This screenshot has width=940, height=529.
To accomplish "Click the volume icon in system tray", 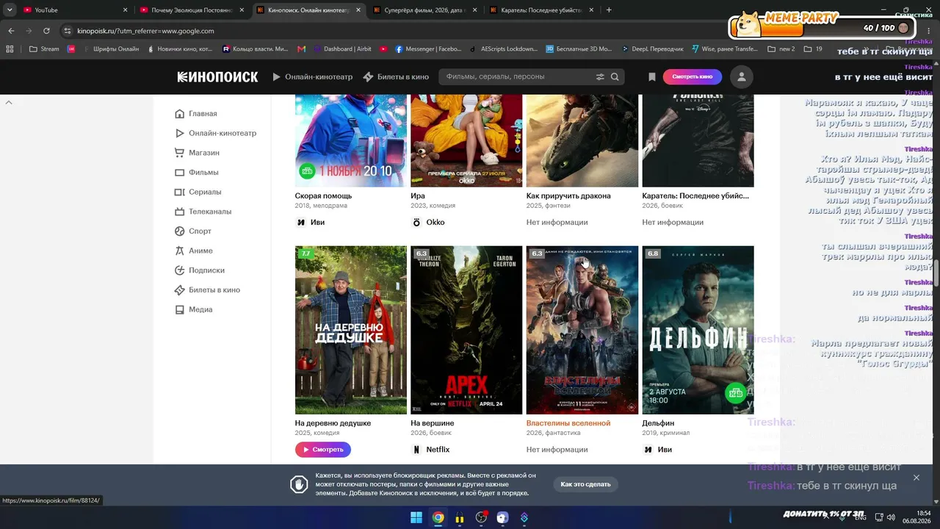I will [891, 517].
